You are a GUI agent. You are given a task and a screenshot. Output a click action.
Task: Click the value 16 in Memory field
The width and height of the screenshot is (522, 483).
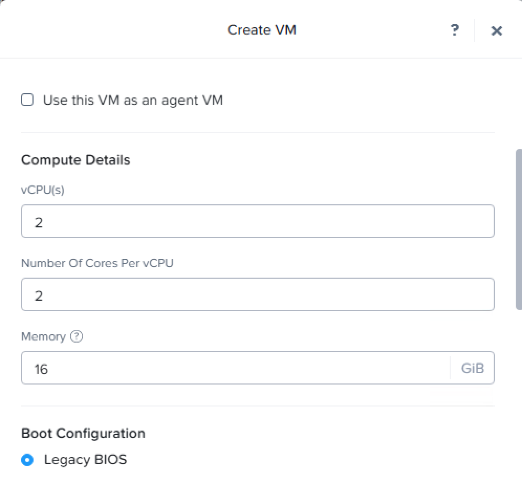click(41, 369)
